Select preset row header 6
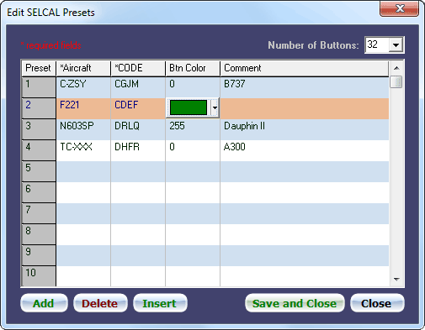The height and width of the screenshot is (330, 425). [x=39, y=192]
